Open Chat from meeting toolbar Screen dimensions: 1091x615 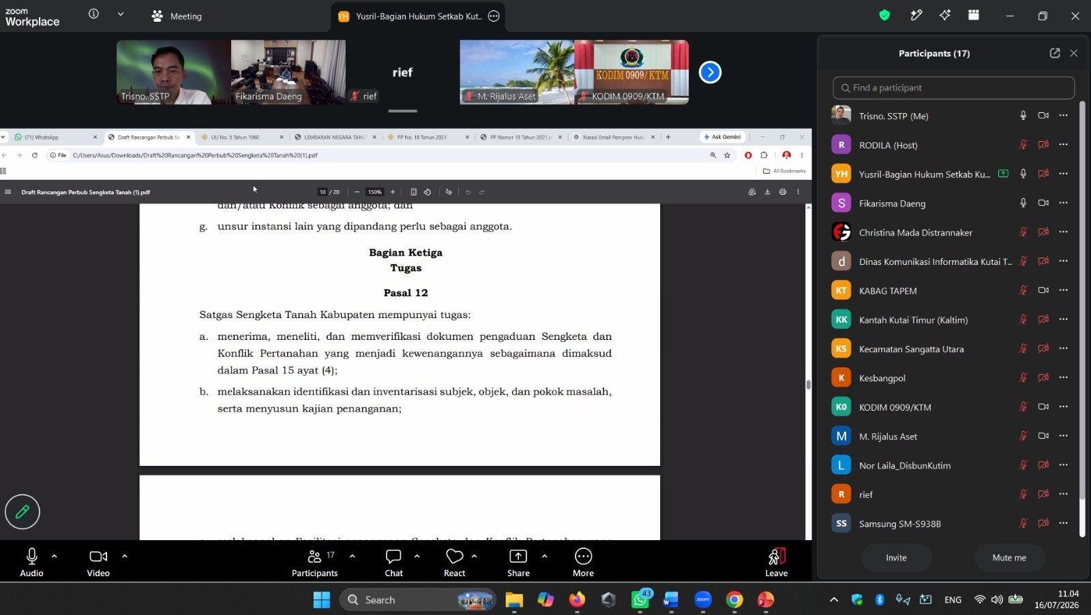click(393, 562)
